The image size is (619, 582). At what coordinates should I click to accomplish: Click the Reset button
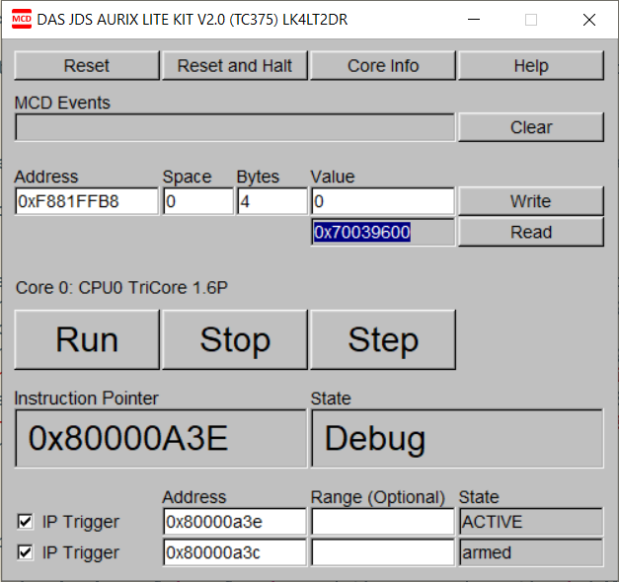[87, 65]
